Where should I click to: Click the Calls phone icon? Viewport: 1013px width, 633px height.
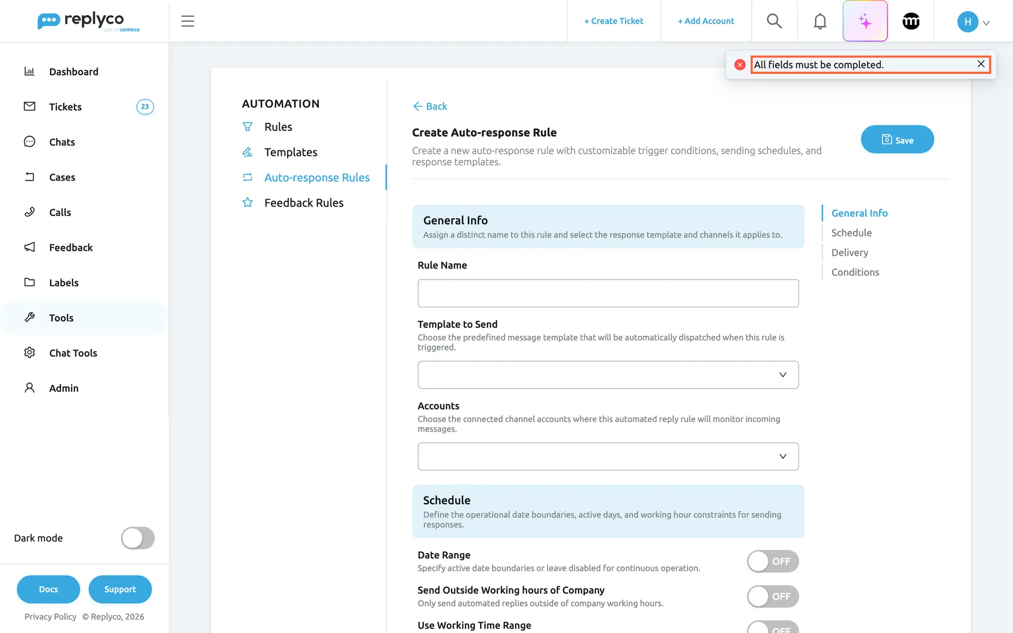pyautogui.click(x=30, y=212)
